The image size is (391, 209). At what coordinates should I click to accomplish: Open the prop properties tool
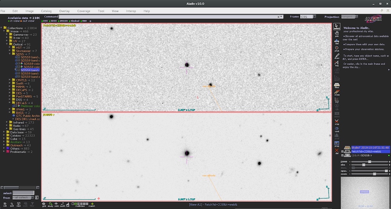(337, 144)
